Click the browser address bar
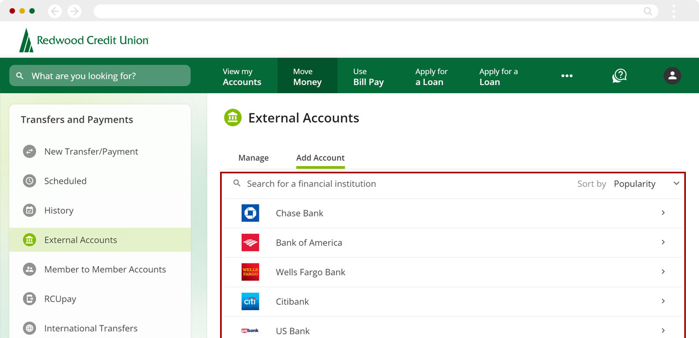Viewport: 699px width, 338px height. pyautogui.click(x=376, y=11)
